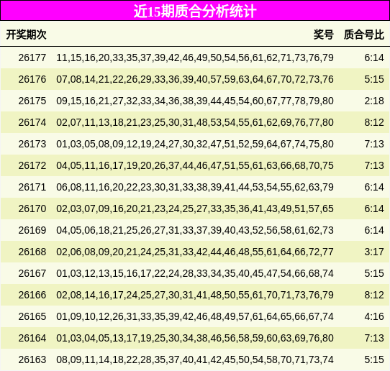Select draw period 26176
Screen dimensions: 390x371
click(x=32, y=79)
